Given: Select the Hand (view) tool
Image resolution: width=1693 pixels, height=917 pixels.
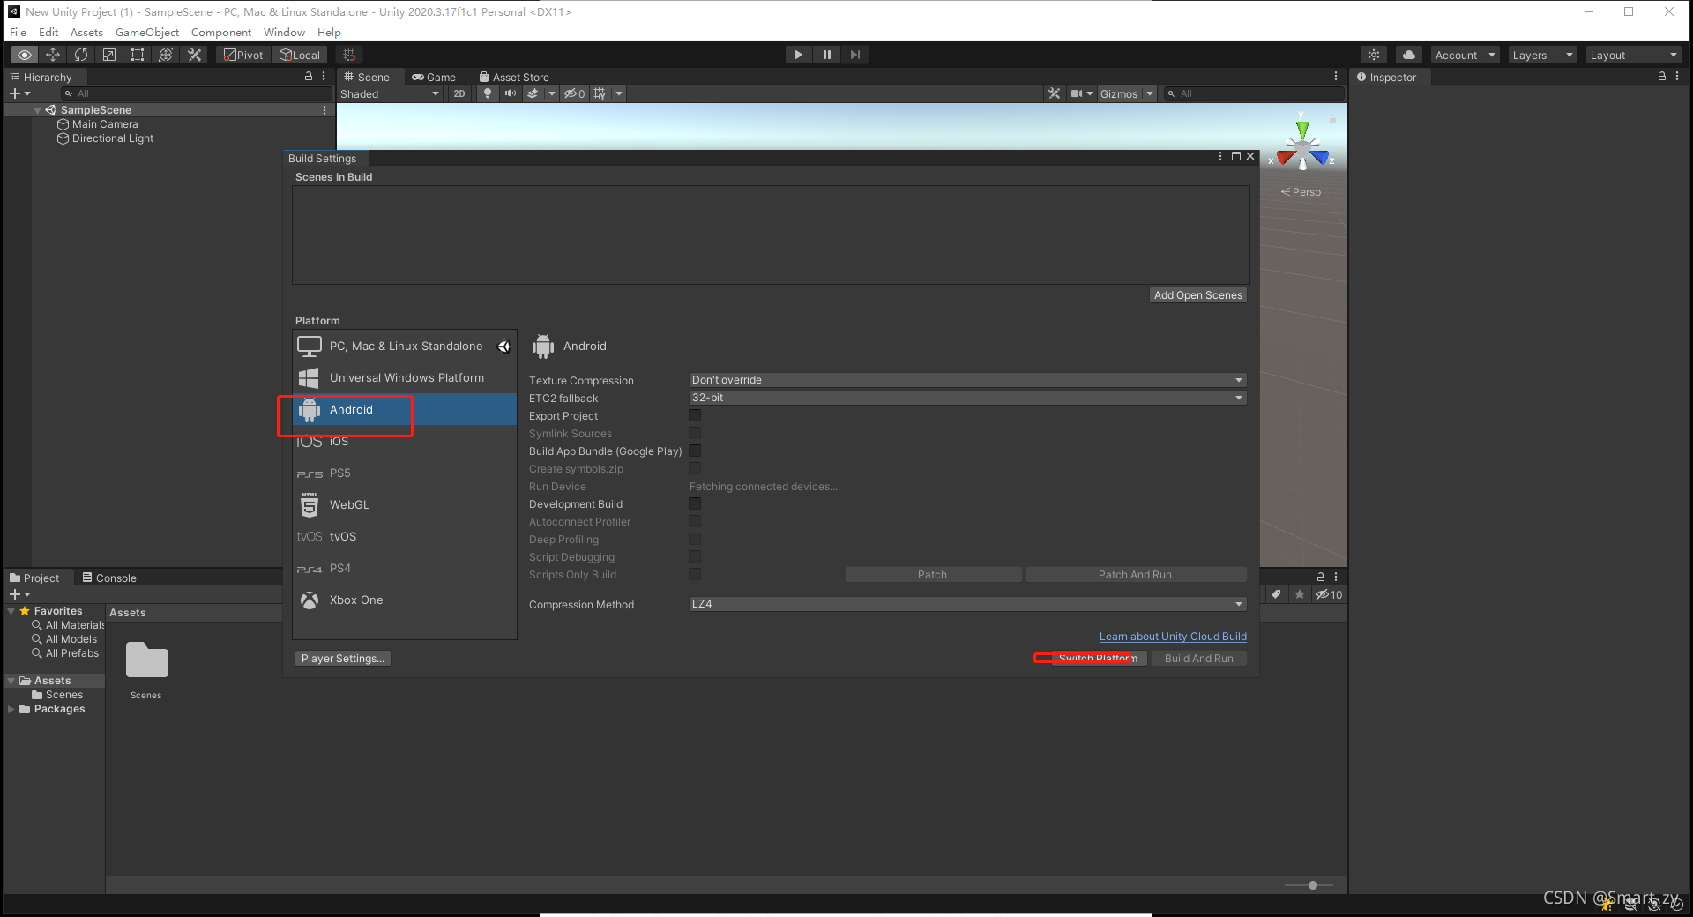Looking at the screenshot, I should pos(25,55).
